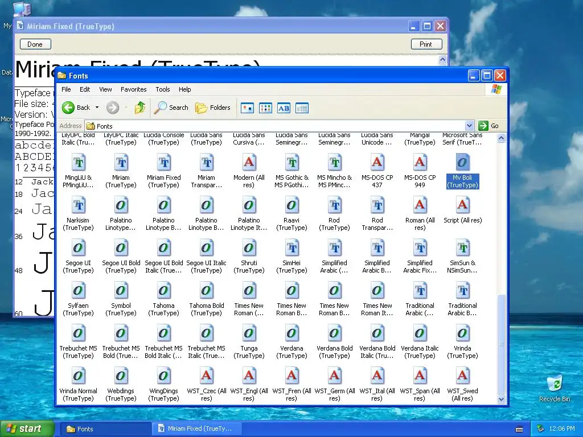Select the Verdana Italic (TrueType) font icon

click(420, 333)
